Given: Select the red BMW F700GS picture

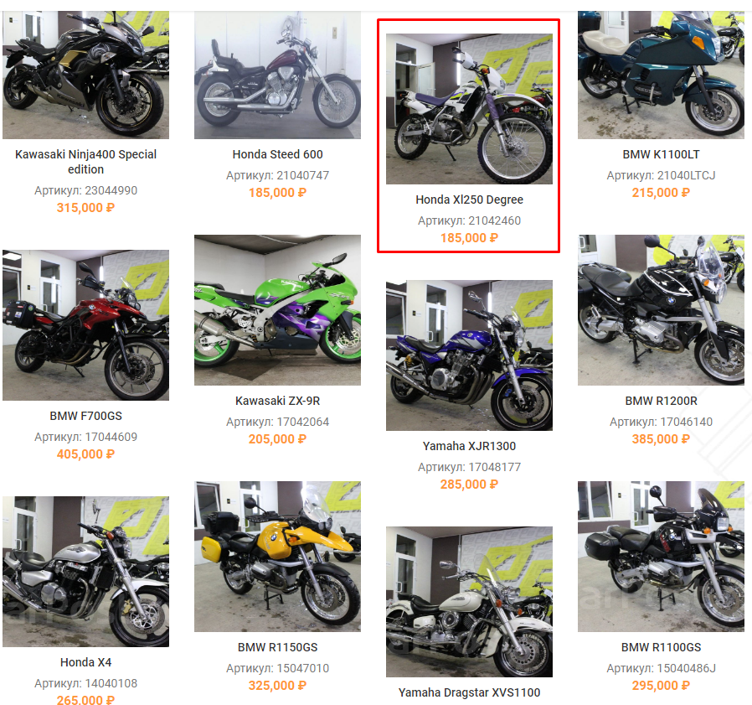Looking at the screenshot, I should click(x=86, y=325).
